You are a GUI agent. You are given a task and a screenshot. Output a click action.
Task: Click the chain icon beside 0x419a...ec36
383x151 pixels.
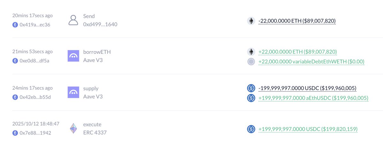point(15,24)
